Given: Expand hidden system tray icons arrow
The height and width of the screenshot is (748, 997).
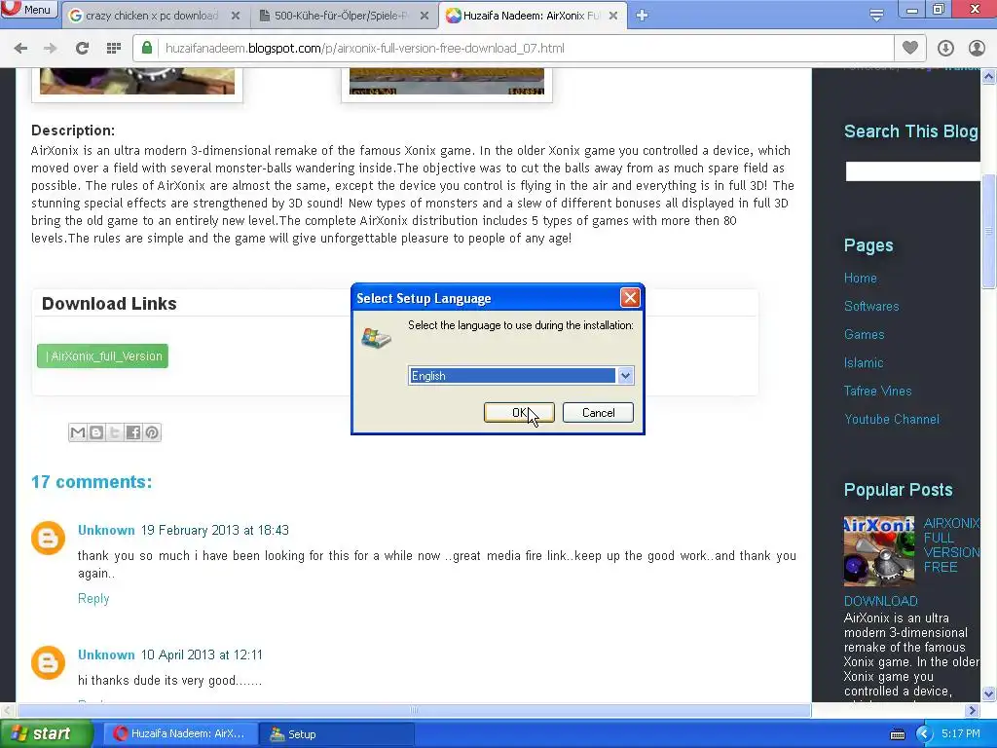Looking at the screenshot, I should click(924, 734).
